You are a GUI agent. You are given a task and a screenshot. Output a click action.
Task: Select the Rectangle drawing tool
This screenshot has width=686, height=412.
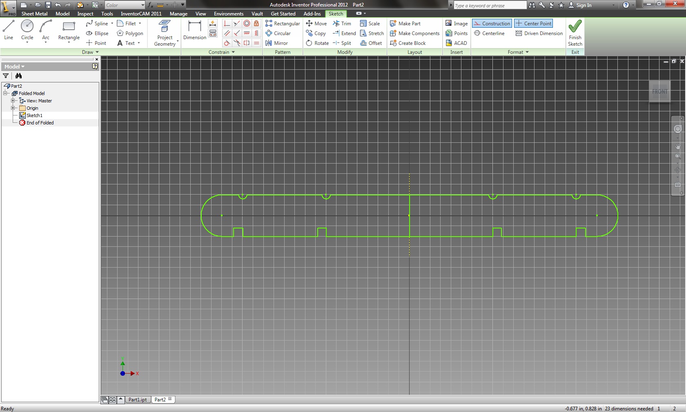(x=69, y=30)
